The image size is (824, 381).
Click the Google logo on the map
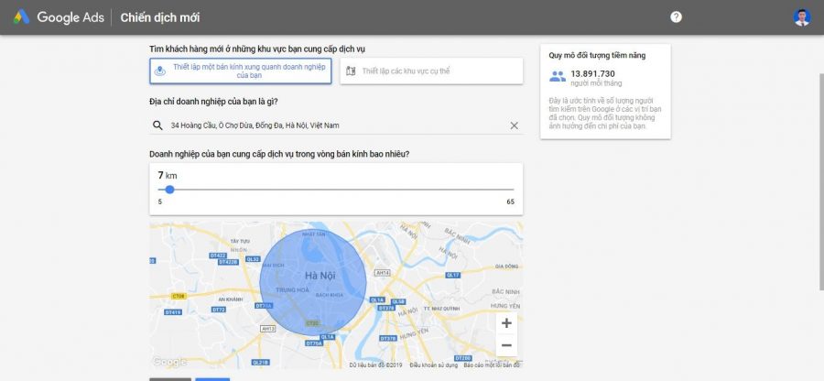(169, 362)
